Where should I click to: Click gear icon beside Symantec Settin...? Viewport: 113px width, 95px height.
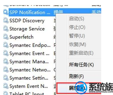point(6,78)
